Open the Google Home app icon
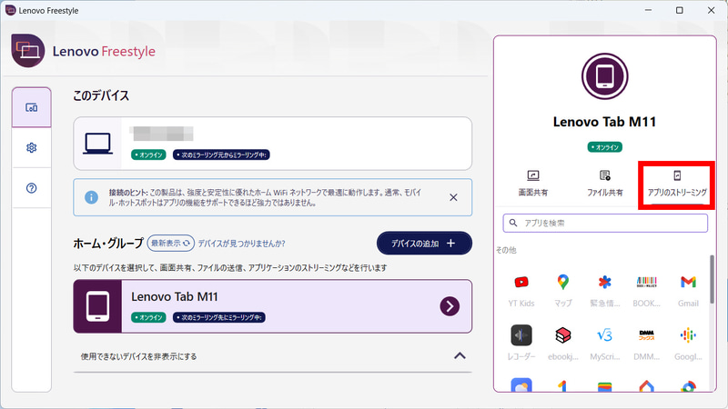728x409 pixels. [646, 385]
